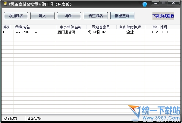Click the maximize window button

click(x=164, y=3)
